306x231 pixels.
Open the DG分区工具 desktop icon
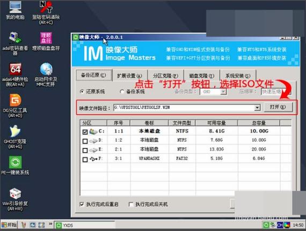click(x=15, y=106)
